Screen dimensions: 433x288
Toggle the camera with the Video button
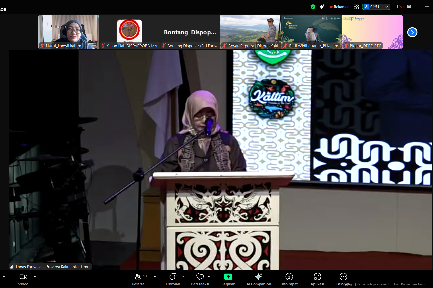point(23,279)
